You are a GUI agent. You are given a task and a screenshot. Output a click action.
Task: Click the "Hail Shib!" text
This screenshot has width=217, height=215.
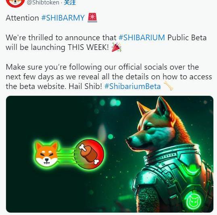(85, 86)
